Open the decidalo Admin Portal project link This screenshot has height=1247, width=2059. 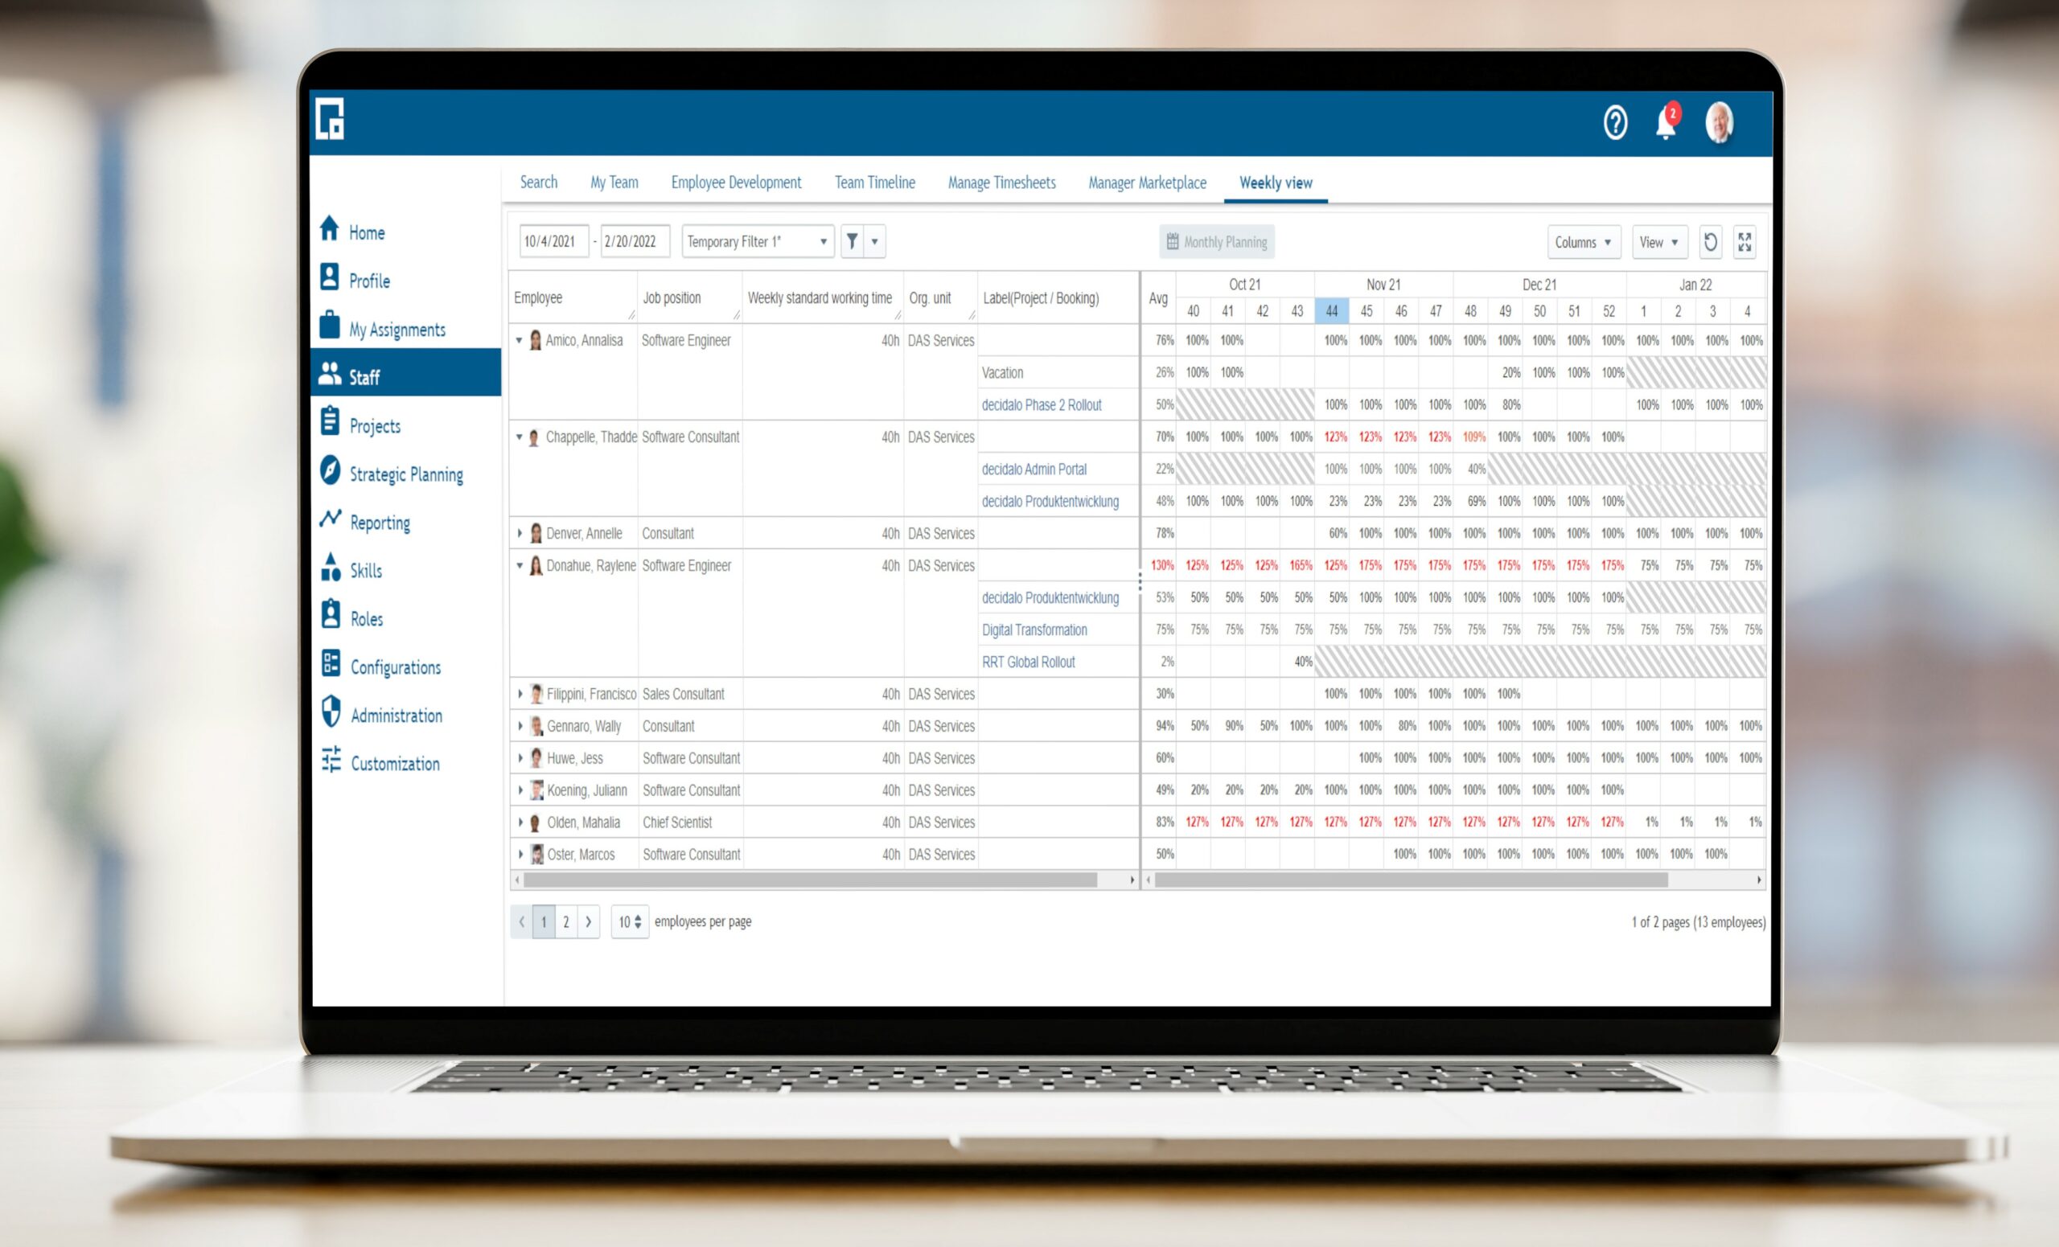coord(1034,469)
